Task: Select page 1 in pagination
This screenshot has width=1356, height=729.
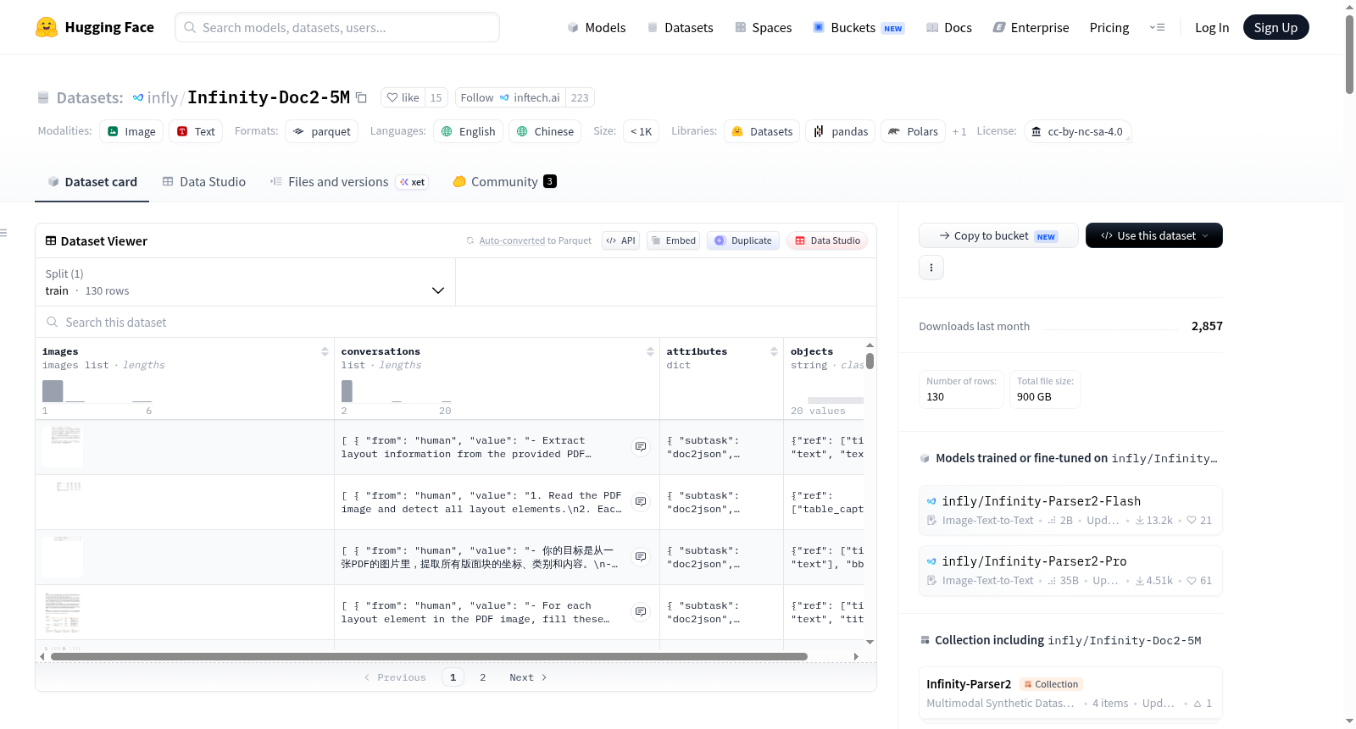Action: click(x=453, y=677)
